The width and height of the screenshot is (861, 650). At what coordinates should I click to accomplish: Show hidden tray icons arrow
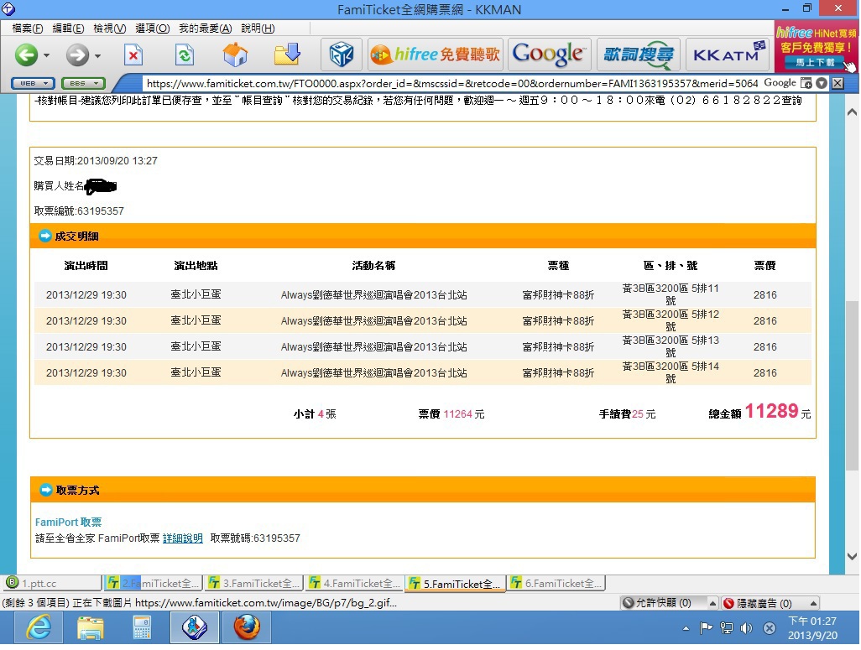click(x=686, y=628)
